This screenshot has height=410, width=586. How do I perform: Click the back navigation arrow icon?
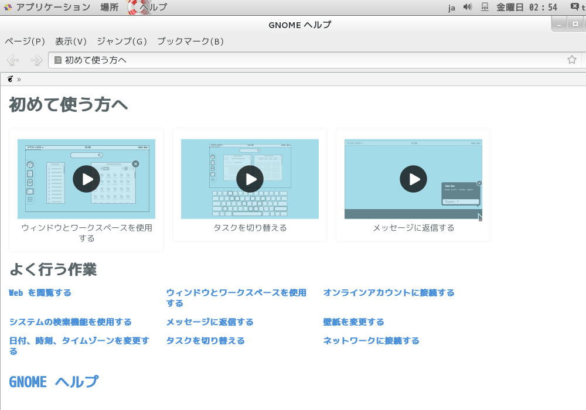(12, 60)
